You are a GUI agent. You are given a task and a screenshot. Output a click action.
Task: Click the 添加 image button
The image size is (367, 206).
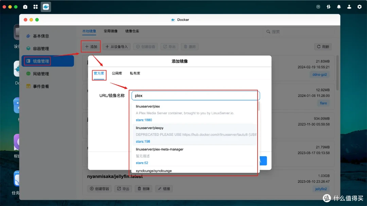click(x=91, y=47)
